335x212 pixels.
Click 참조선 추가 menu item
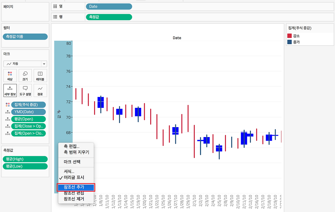click(x=76, y=187)
